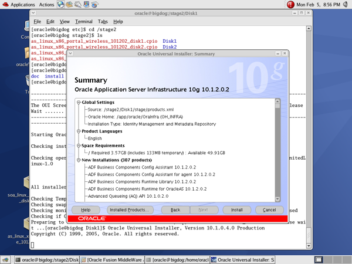
Task: Select the Installation Type row
Action: tap(152, 124)
